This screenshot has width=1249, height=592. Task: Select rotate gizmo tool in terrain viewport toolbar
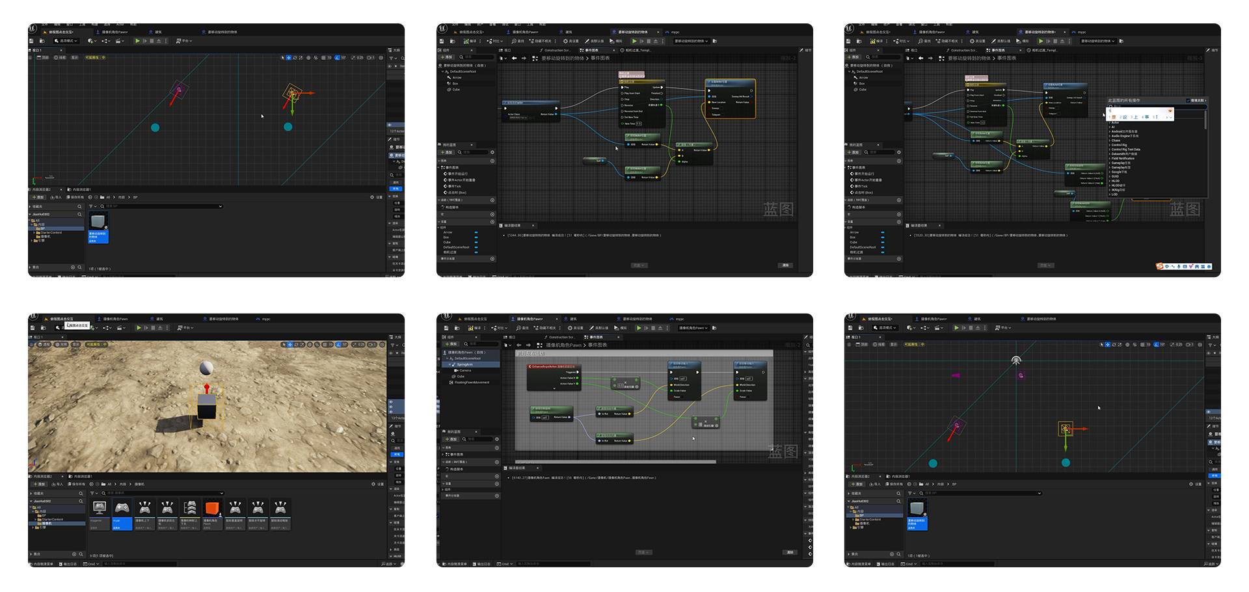point(296,344)
